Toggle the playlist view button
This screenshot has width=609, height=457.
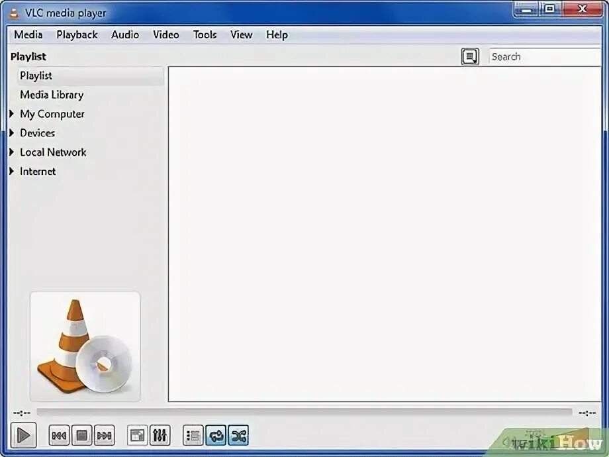[193, 435]
